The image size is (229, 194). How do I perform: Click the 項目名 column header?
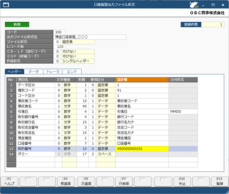(35, 80)
